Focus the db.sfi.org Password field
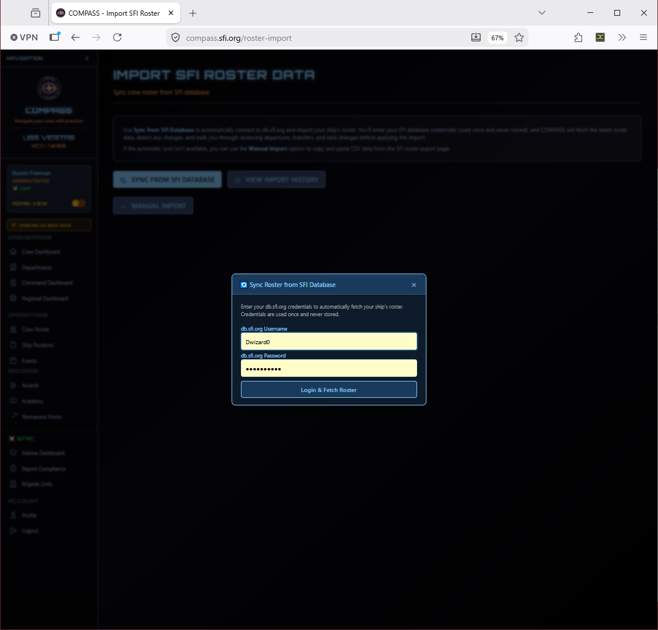 [x=328, y=369]
